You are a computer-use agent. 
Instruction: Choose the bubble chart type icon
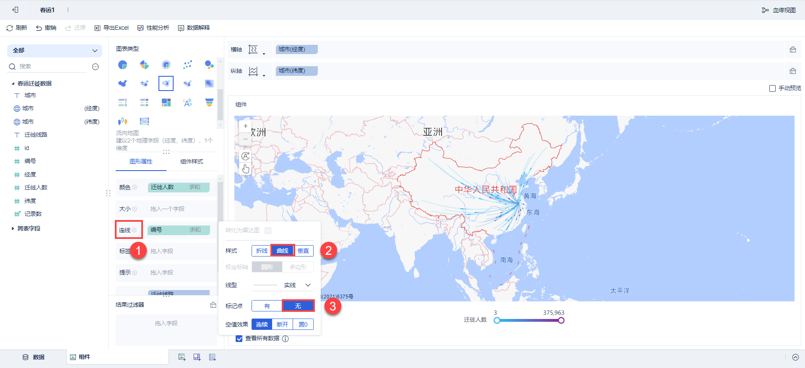pyautogui.click(x=209, y=65)
